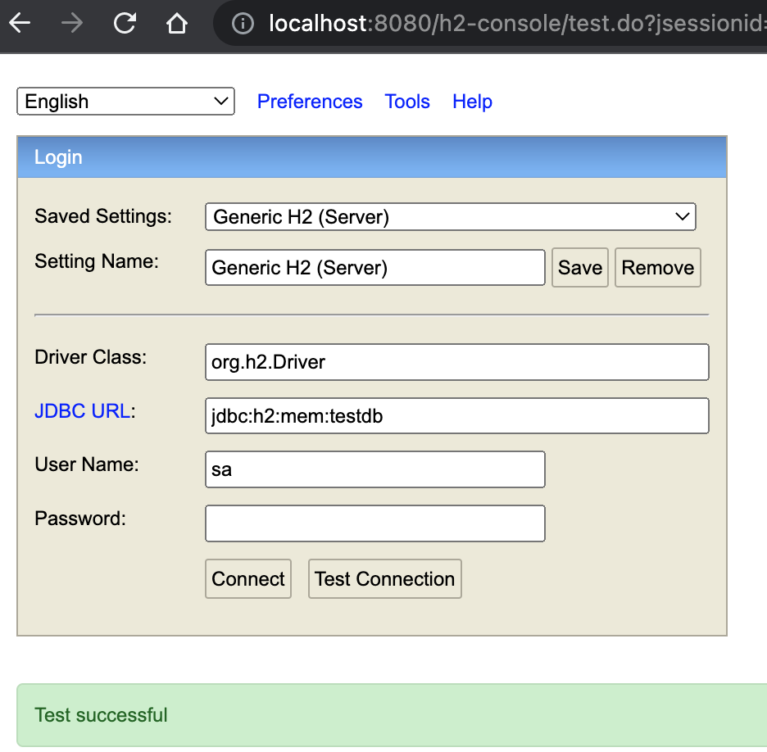Expand the Saved Settings dropdown
The width and height of the screenshot is (767, 752).
tap(451, 216)
